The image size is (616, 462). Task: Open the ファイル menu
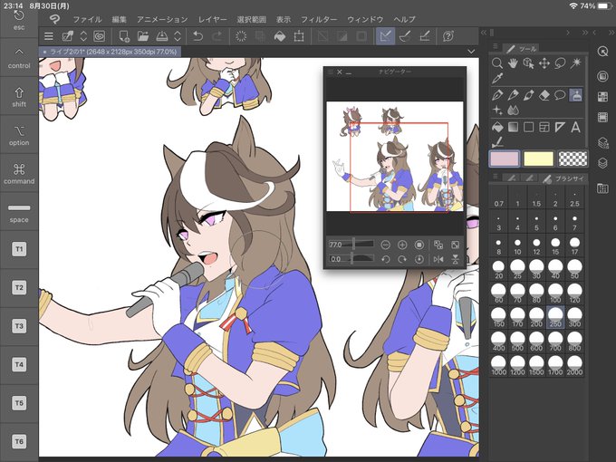pos(87,19)
